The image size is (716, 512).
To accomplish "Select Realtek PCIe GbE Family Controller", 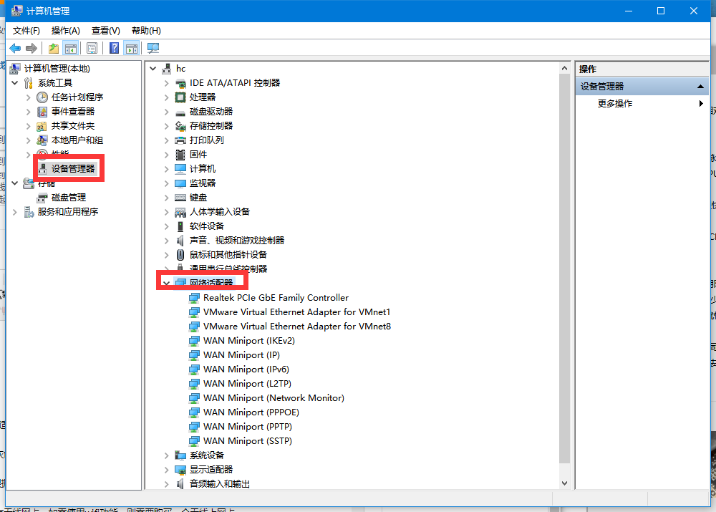I will tap(276, 297).
